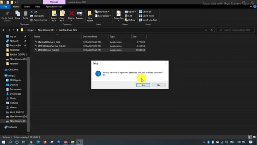Viewport: 257px width, 145px height.
Task: Open Firefox from the taskbar
Action: point(45,142)
